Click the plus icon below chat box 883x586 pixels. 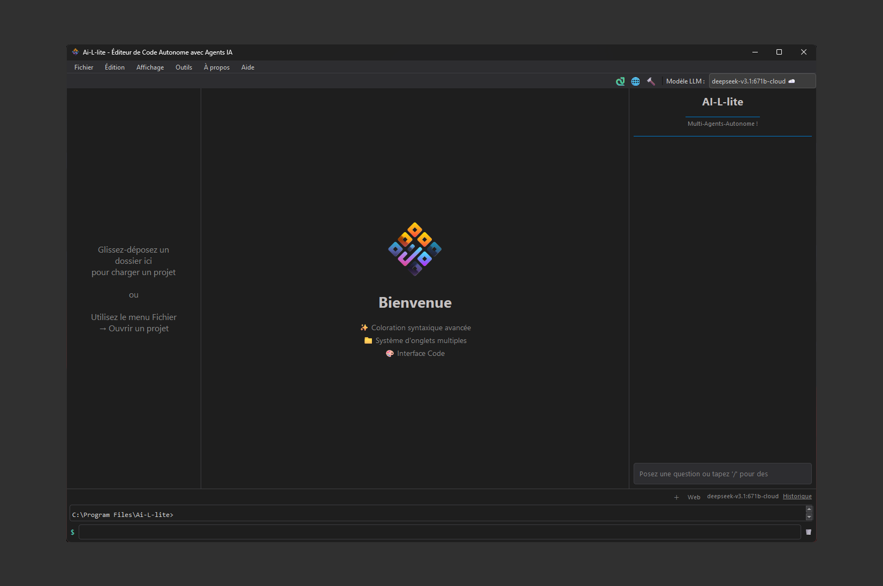[x=676, y=497]
